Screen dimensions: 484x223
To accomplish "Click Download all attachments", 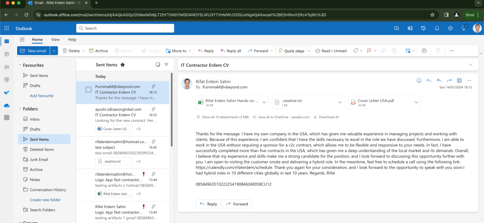I will tap(326, 117).
